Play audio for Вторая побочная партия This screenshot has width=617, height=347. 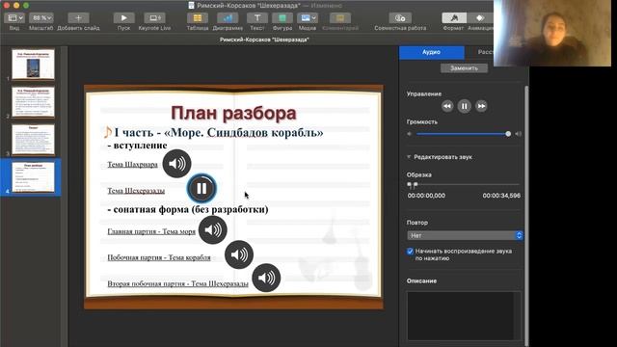pyautogui.click(x=266, y=279)
